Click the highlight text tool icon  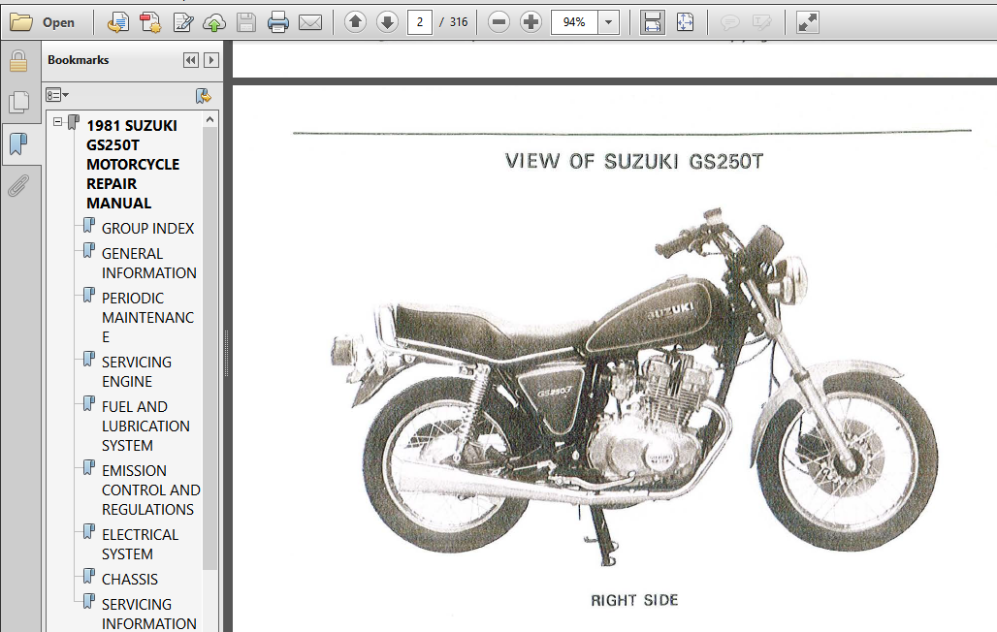click(761, 23)
